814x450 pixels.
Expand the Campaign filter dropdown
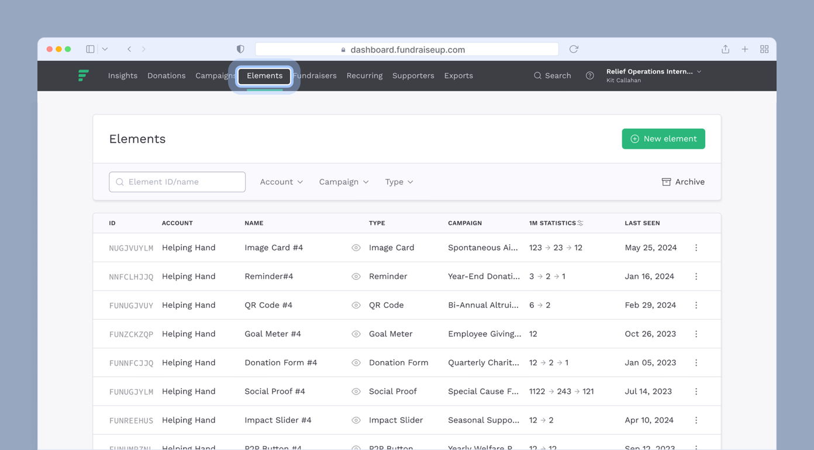[x=344, y=182]
